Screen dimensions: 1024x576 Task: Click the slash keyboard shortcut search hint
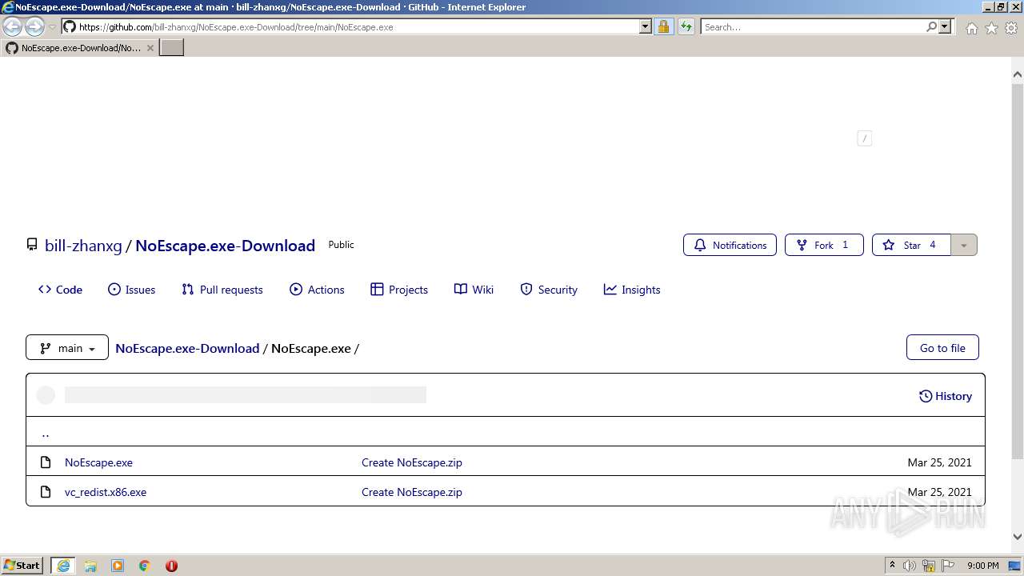864,138
